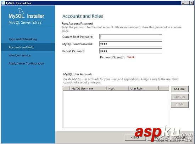The width and height of the screenshot is (195, 144).
Task: Click the User Role column header
Action: [144, 88]
